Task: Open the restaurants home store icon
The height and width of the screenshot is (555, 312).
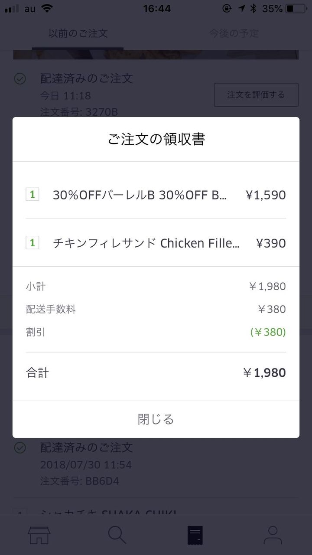Action: click(x=39, y=535)
